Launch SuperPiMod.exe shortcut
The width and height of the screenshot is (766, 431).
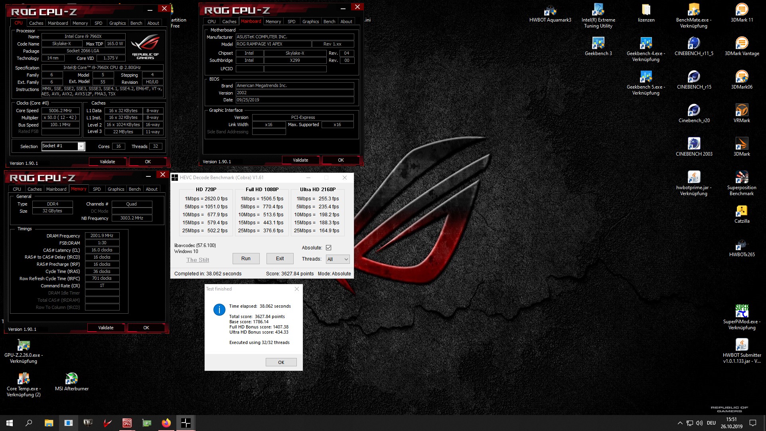[742, 318]
